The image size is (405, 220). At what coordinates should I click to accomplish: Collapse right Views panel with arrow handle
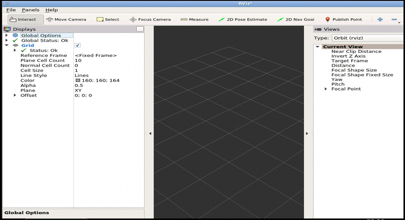(307, 134)
